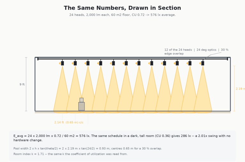Click the leftmost yellow light cone
Image resolution: width=245 pixels, height=162 pixels.
click(62, 89)
